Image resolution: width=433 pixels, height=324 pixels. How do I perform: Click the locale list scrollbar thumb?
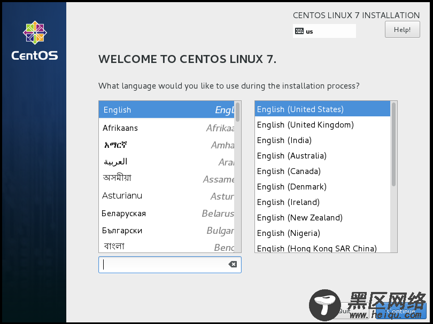[x=394, y=144]
